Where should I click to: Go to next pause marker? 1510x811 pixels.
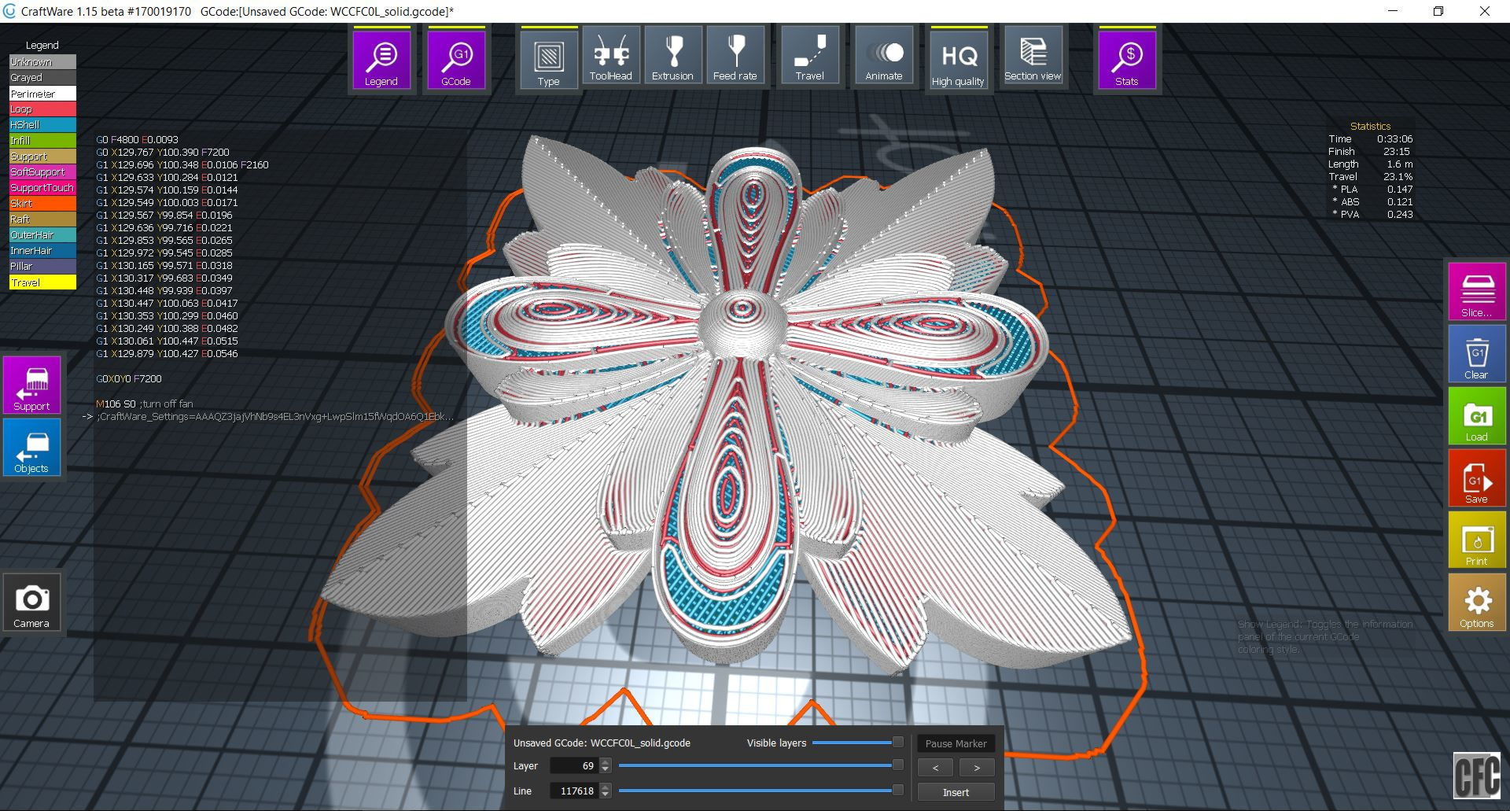coord(977,768)
